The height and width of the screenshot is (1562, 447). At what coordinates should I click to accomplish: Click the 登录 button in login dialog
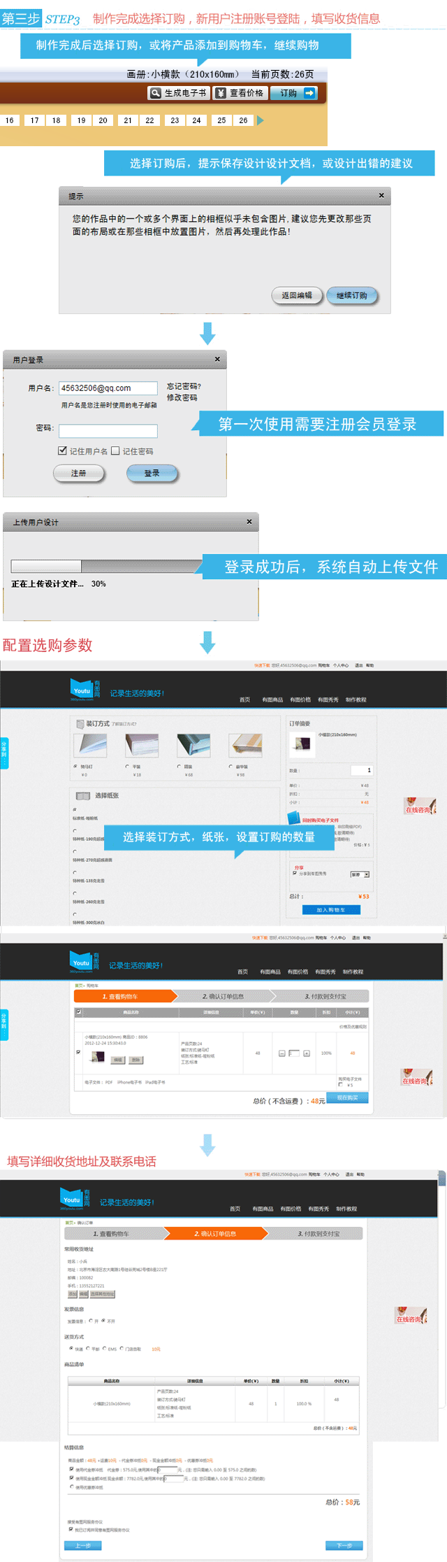pos(152,474)
